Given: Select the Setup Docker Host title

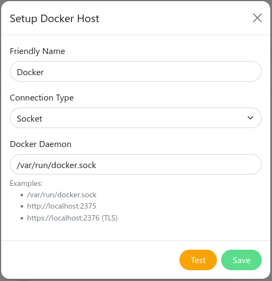Looking at the screenshot, I should (x=55, y=19).
